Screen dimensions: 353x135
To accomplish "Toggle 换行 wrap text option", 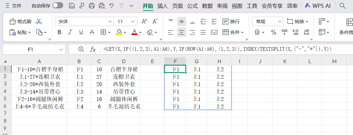I will 231,21.
